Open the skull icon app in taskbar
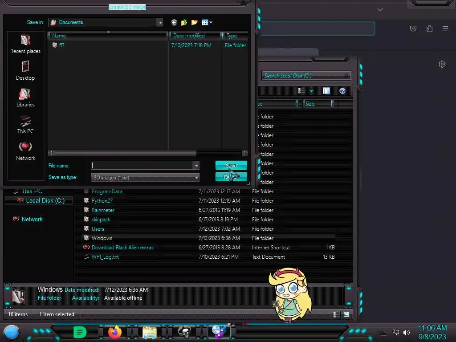This screenshot has width=456, height=342. tap(184, 332)
